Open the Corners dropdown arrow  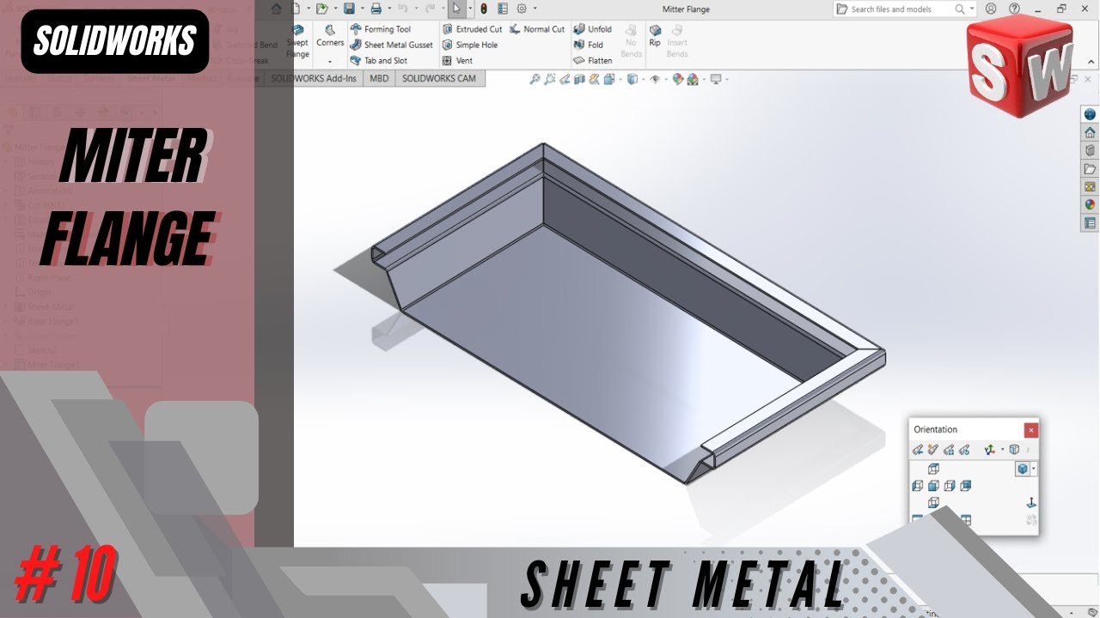coord(330,62)
